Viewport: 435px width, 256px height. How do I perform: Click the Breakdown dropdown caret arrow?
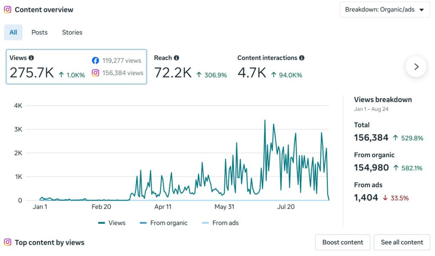pos(422,10)
